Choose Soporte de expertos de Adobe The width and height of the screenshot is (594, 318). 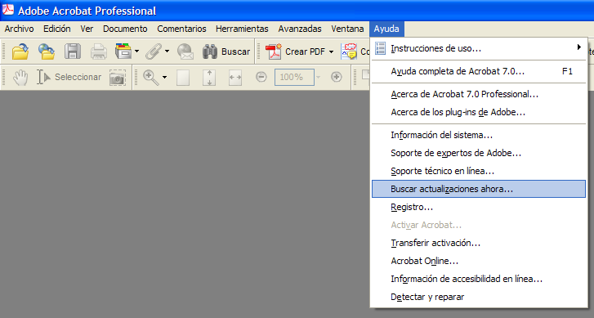click(x=479, y=153)
